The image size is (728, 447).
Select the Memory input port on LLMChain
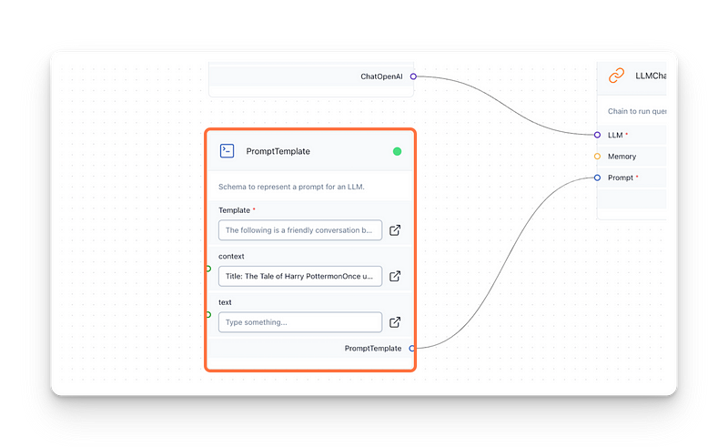pos(597,157)
